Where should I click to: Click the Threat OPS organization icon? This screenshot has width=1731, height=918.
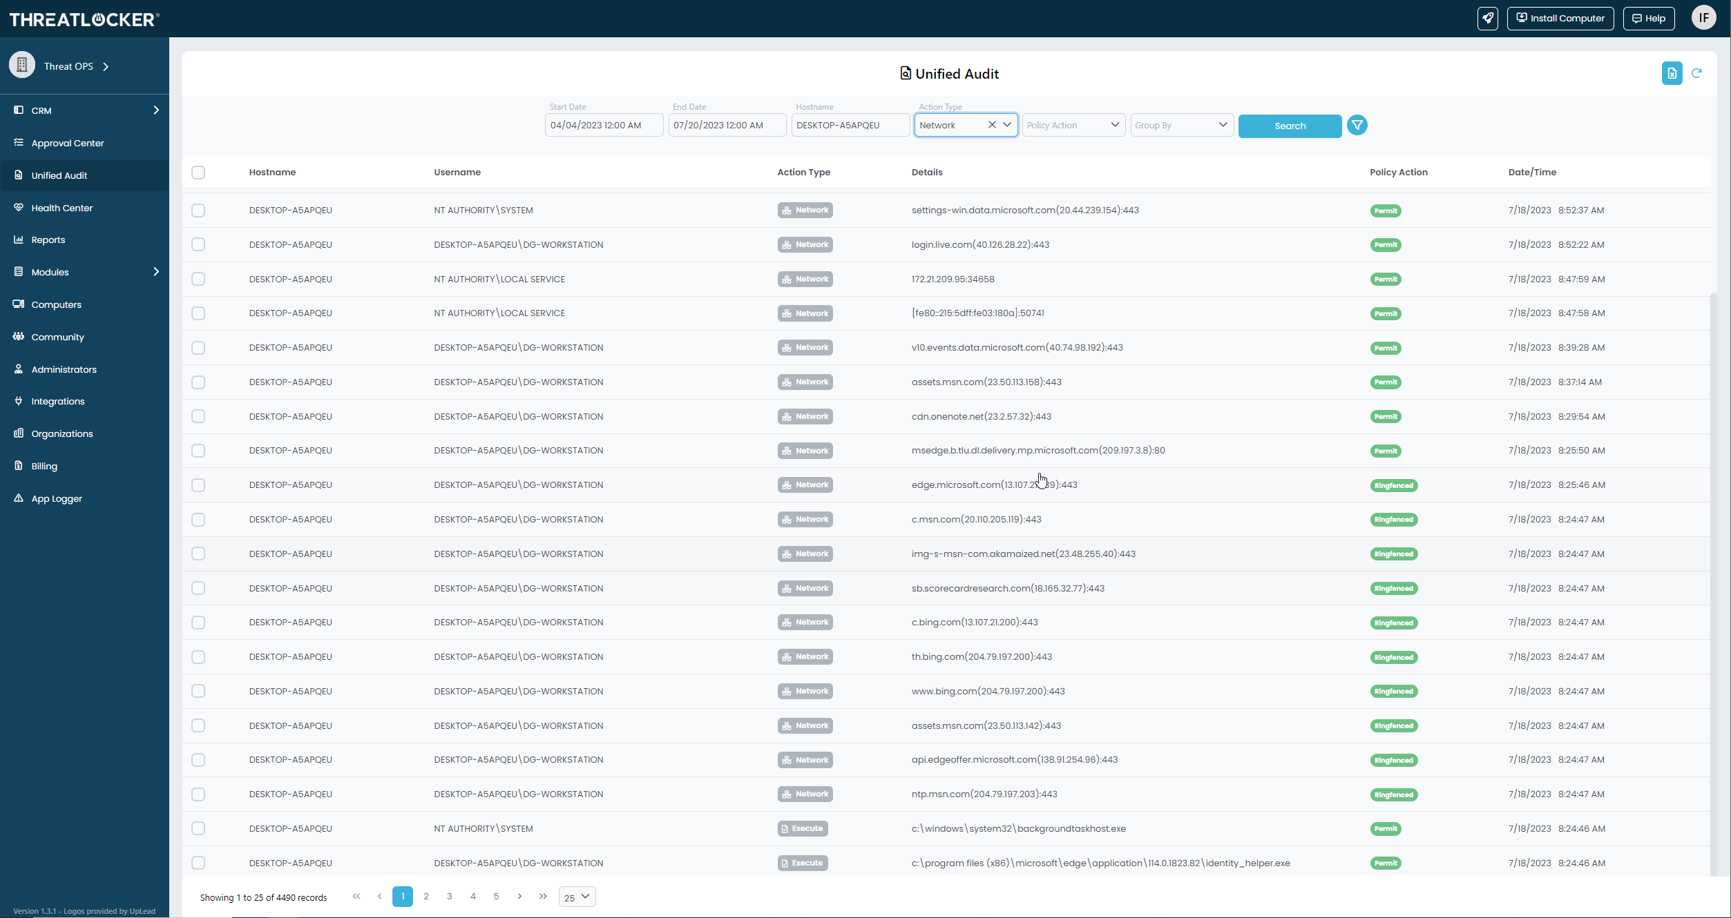pos(22,66)
